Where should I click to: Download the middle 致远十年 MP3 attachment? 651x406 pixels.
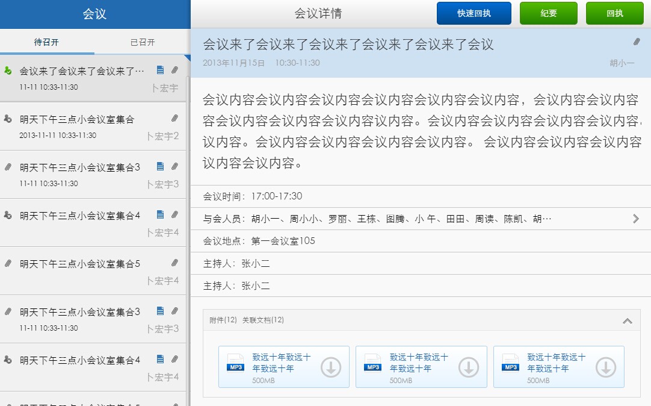469,367
